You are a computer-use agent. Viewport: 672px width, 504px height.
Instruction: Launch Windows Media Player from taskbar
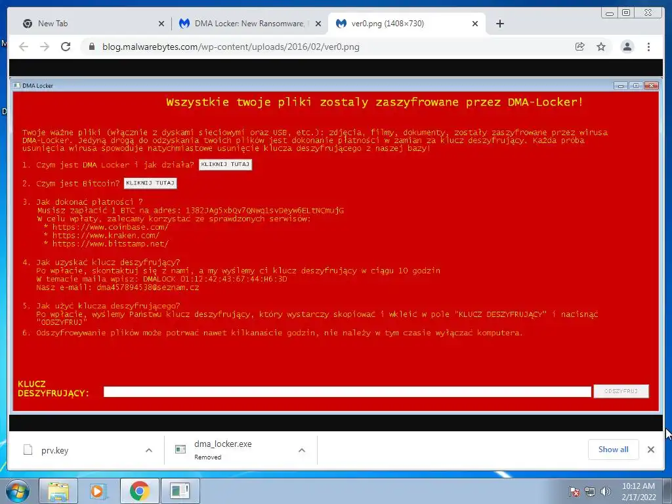click(98, 491)
